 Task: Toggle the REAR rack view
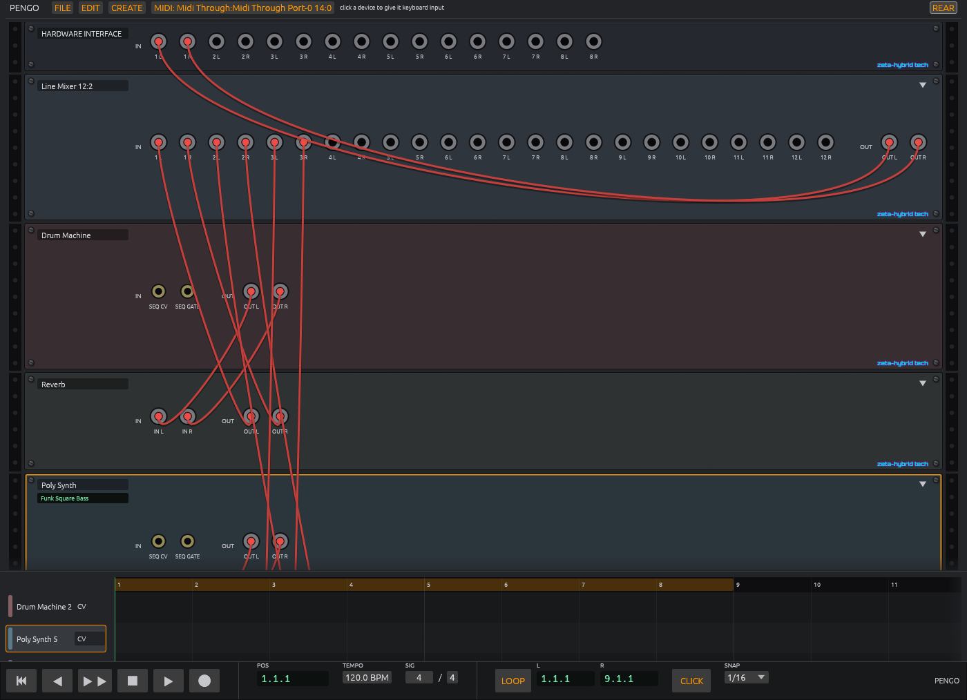point(944,8)
